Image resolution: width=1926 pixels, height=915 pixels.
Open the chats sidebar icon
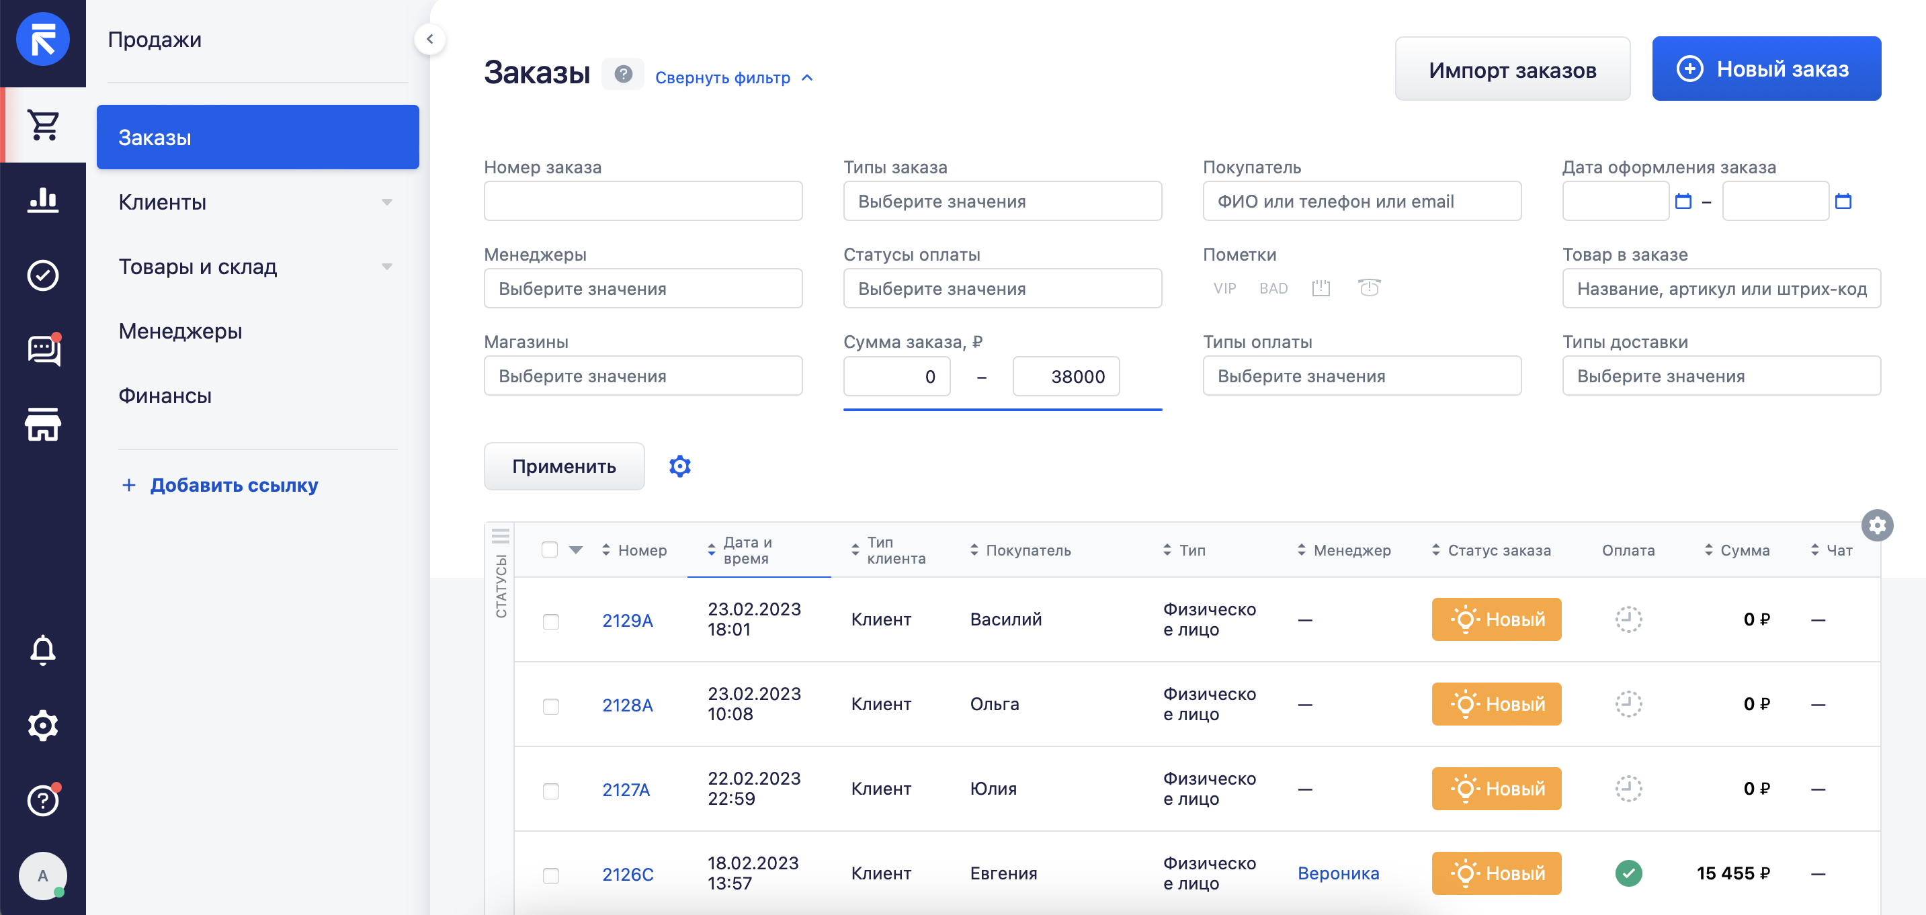click(44, 349)
